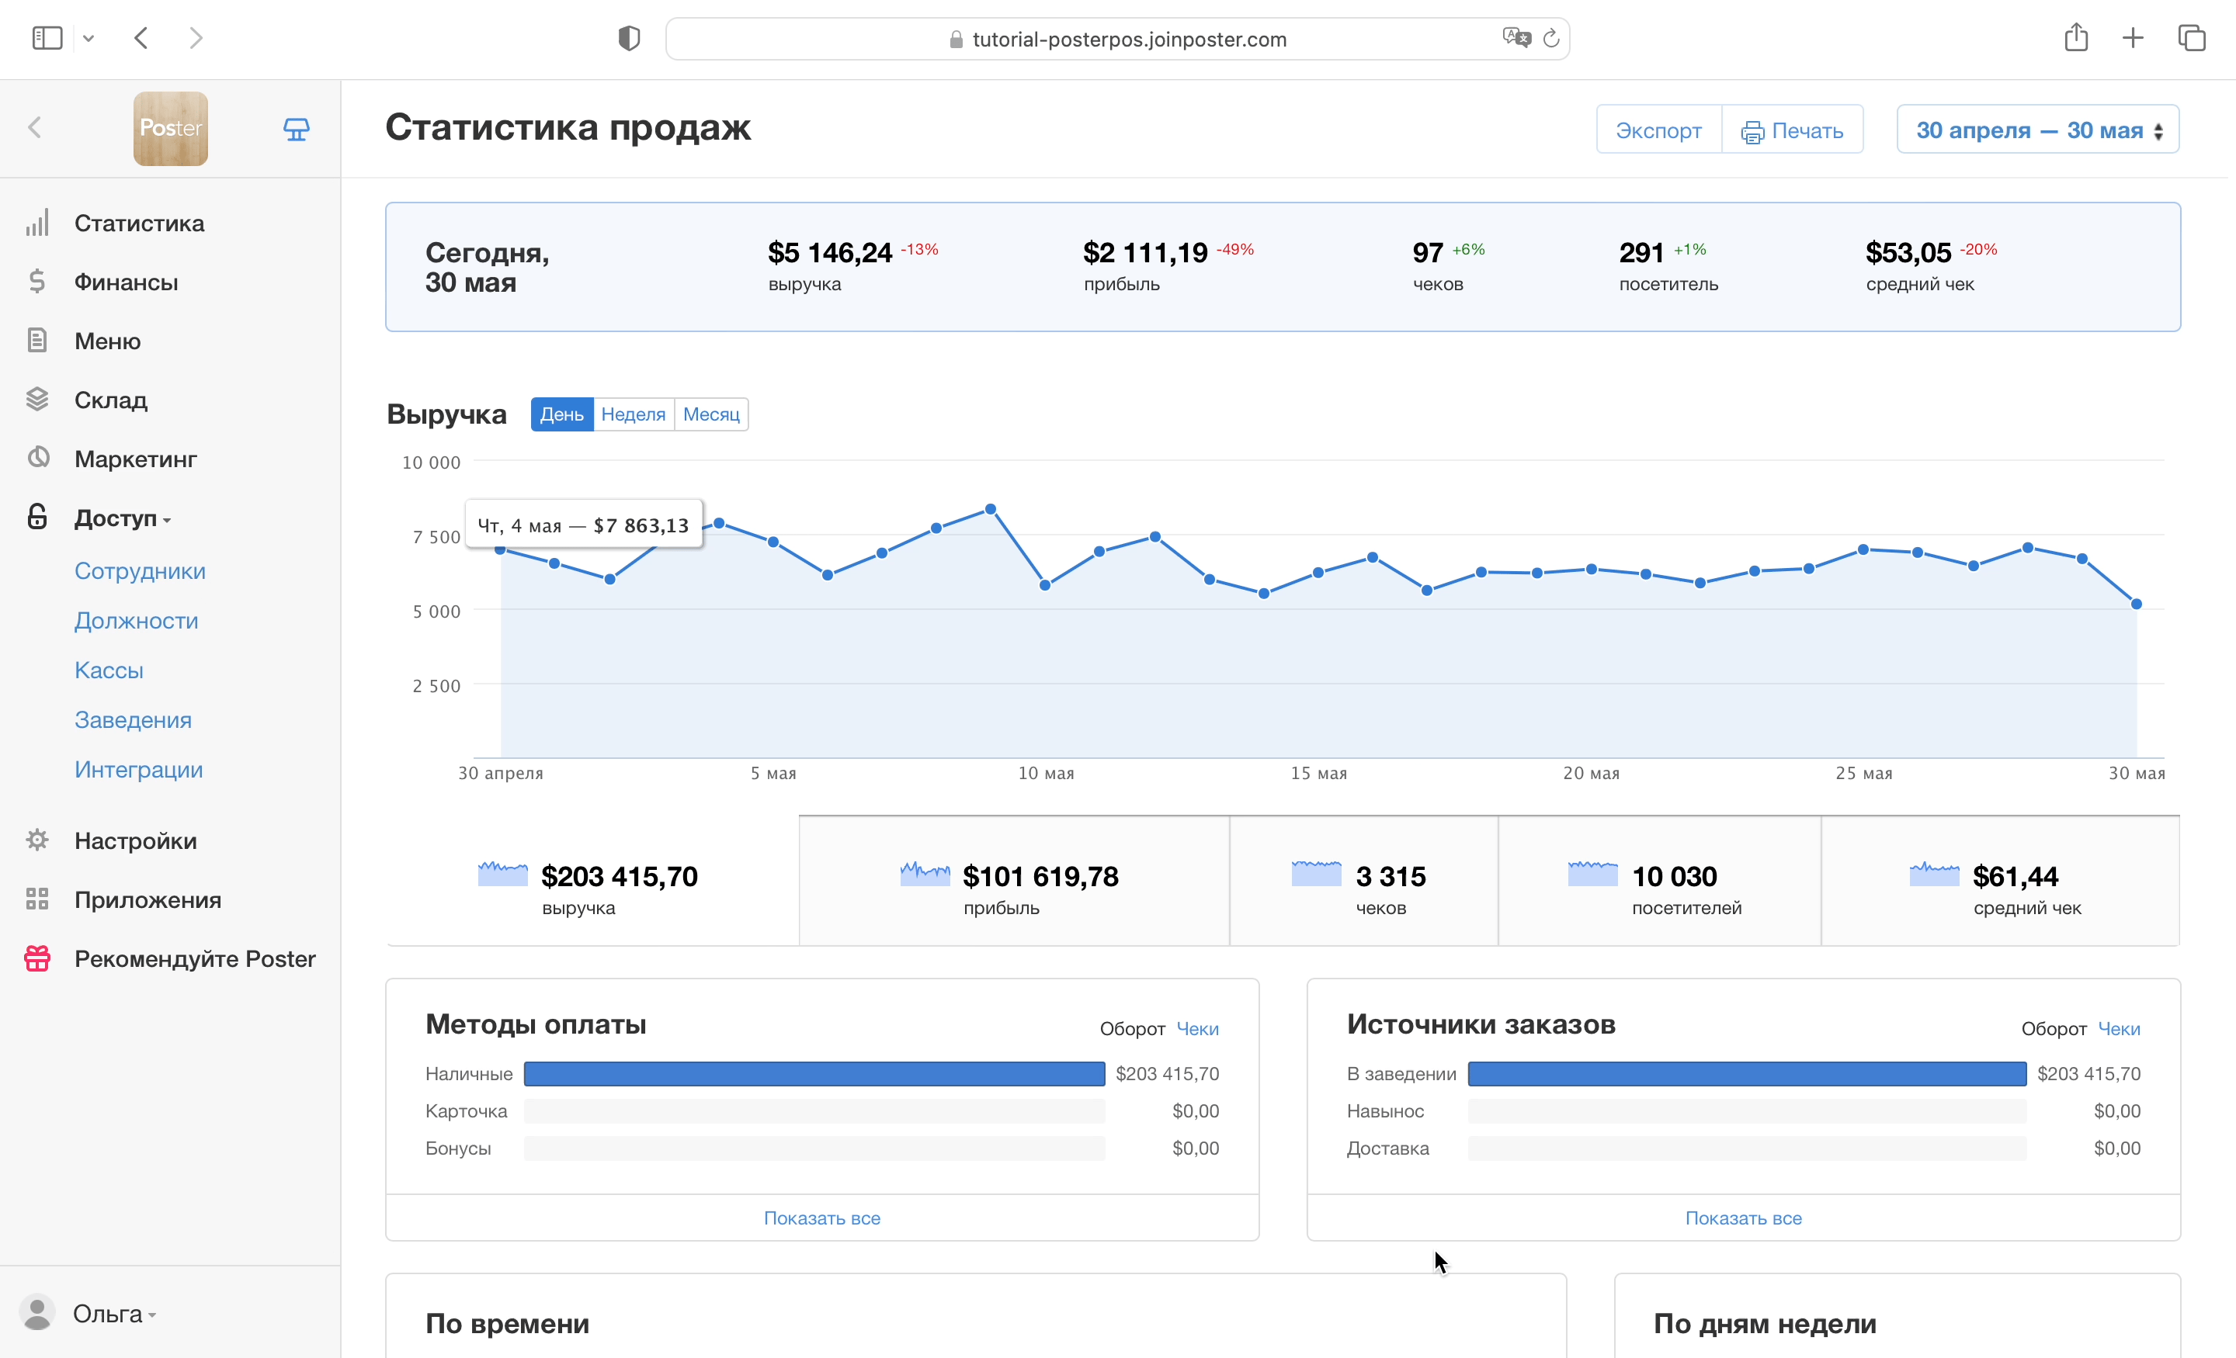Click the Склад layers icon

coord(37,399)
